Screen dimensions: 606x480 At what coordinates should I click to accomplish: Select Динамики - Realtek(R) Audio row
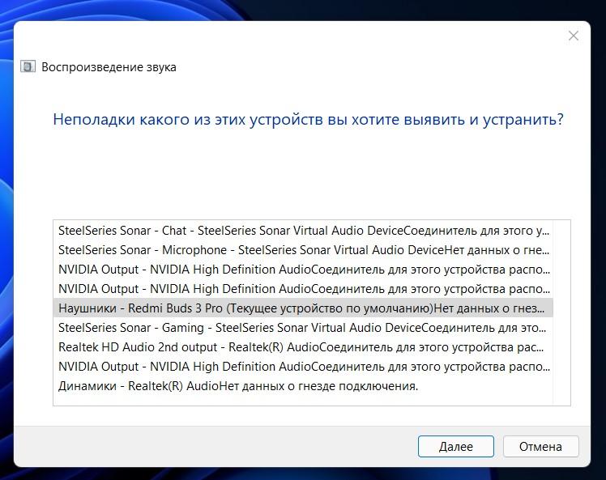tap(303, 386)
